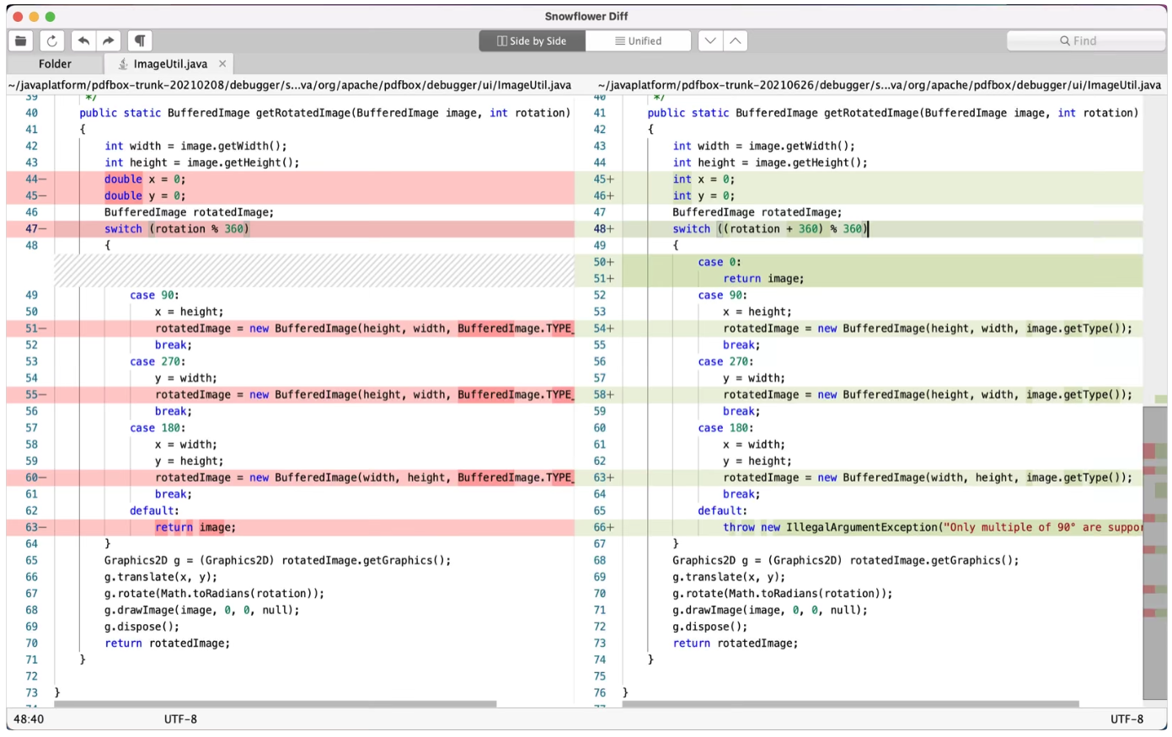Click right gutter line number 66+
The height and width of the screenshot is (737, 1172).
pos(604,527)
